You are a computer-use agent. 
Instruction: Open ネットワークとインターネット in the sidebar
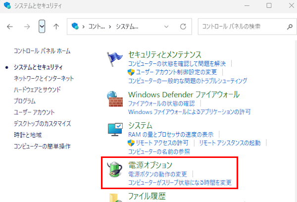[x=44, y=78]
